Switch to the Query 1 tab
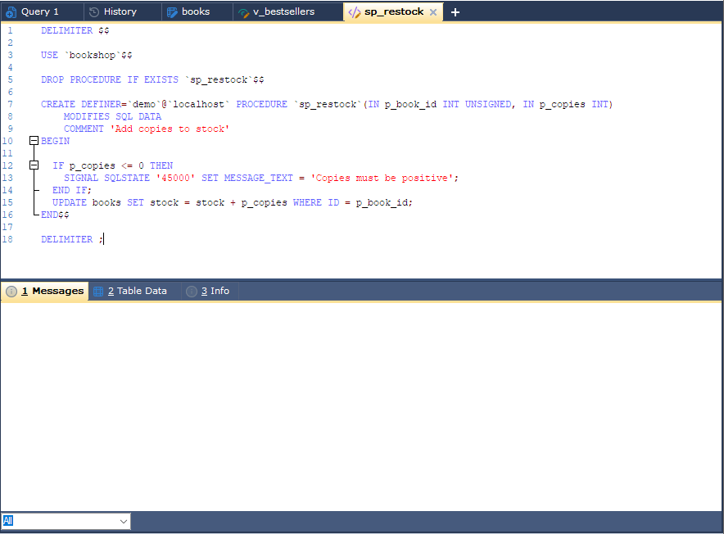This screenshot has width=724, height=534. [42, 11]
